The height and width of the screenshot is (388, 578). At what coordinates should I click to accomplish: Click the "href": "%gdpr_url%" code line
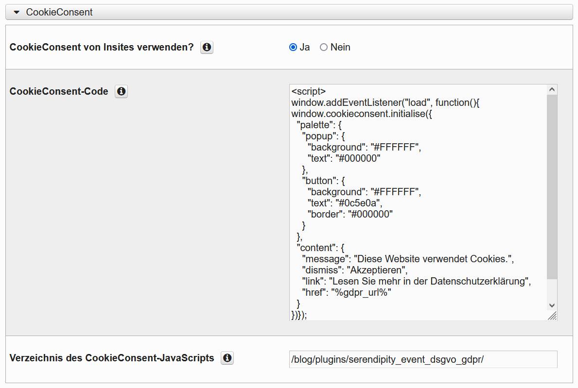(347, 293)
